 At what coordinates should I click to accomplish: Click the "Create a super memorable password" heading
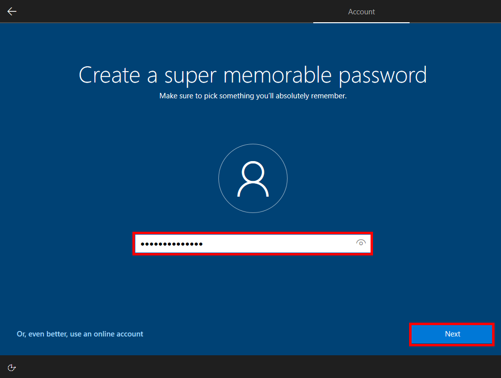pos(252,75)
